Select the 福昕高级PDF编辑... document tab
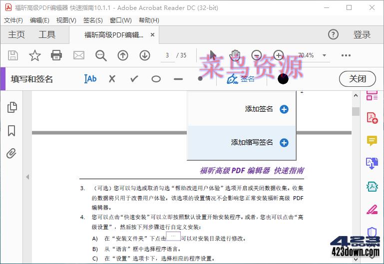384x264 pixels. click(x=114, y=35)
